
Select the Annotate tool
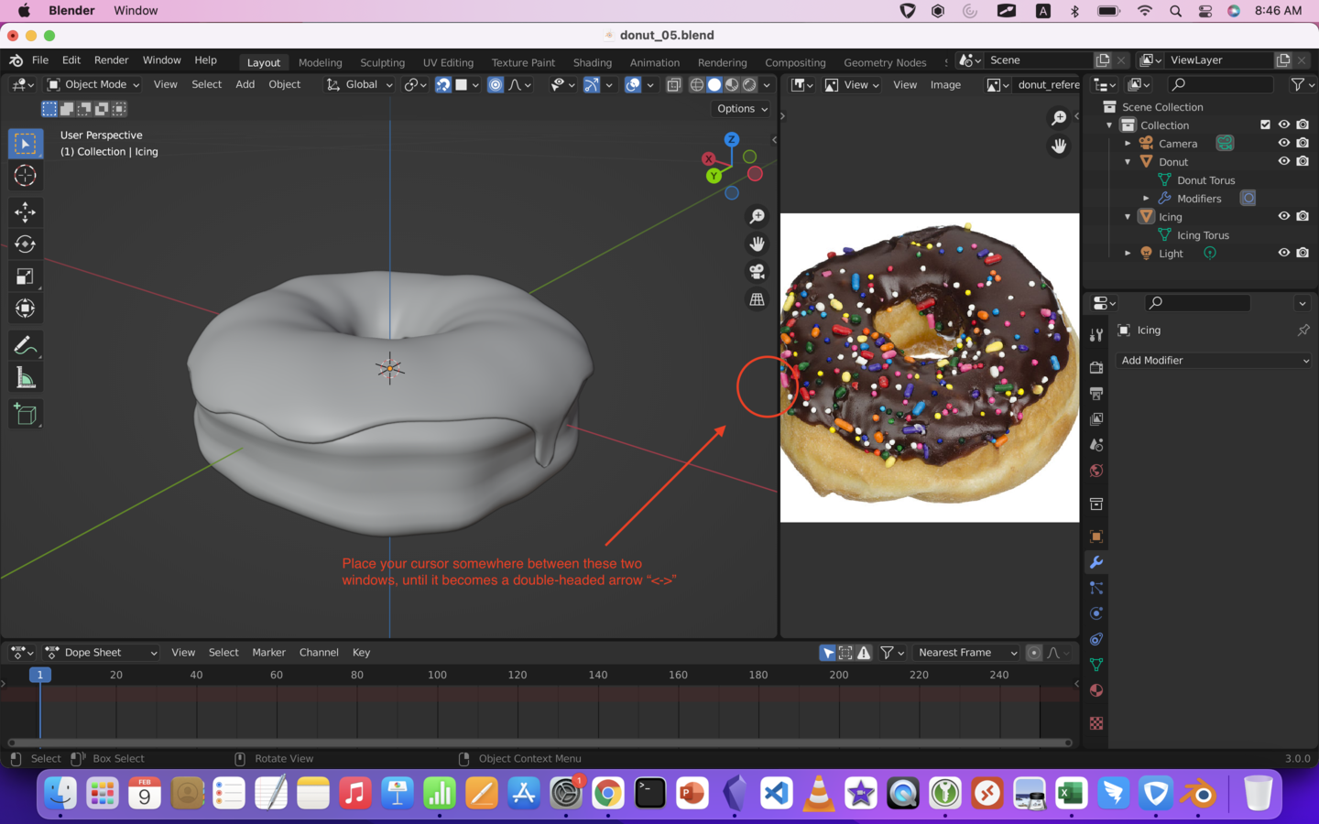point(25,345)
